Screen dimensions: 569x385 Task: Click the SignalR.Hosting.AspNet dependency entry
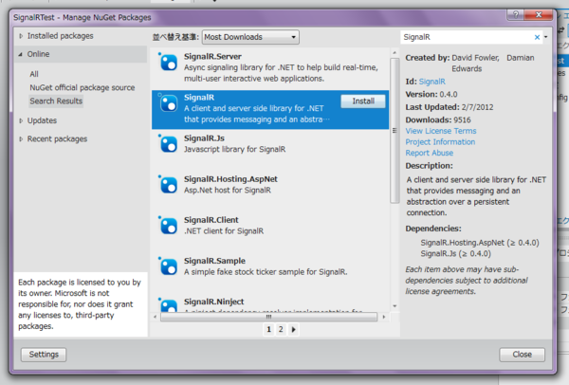(480, 243)
